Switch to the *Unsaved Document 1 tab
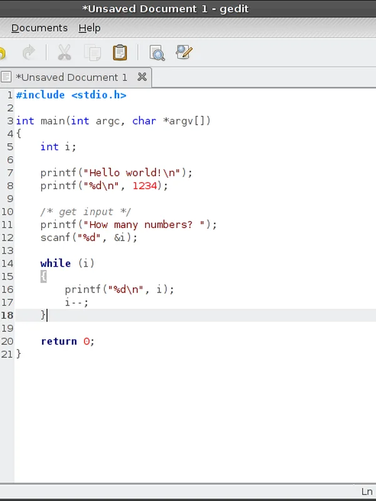The width and height of the screenshot is (376, 501). point(71,77)
